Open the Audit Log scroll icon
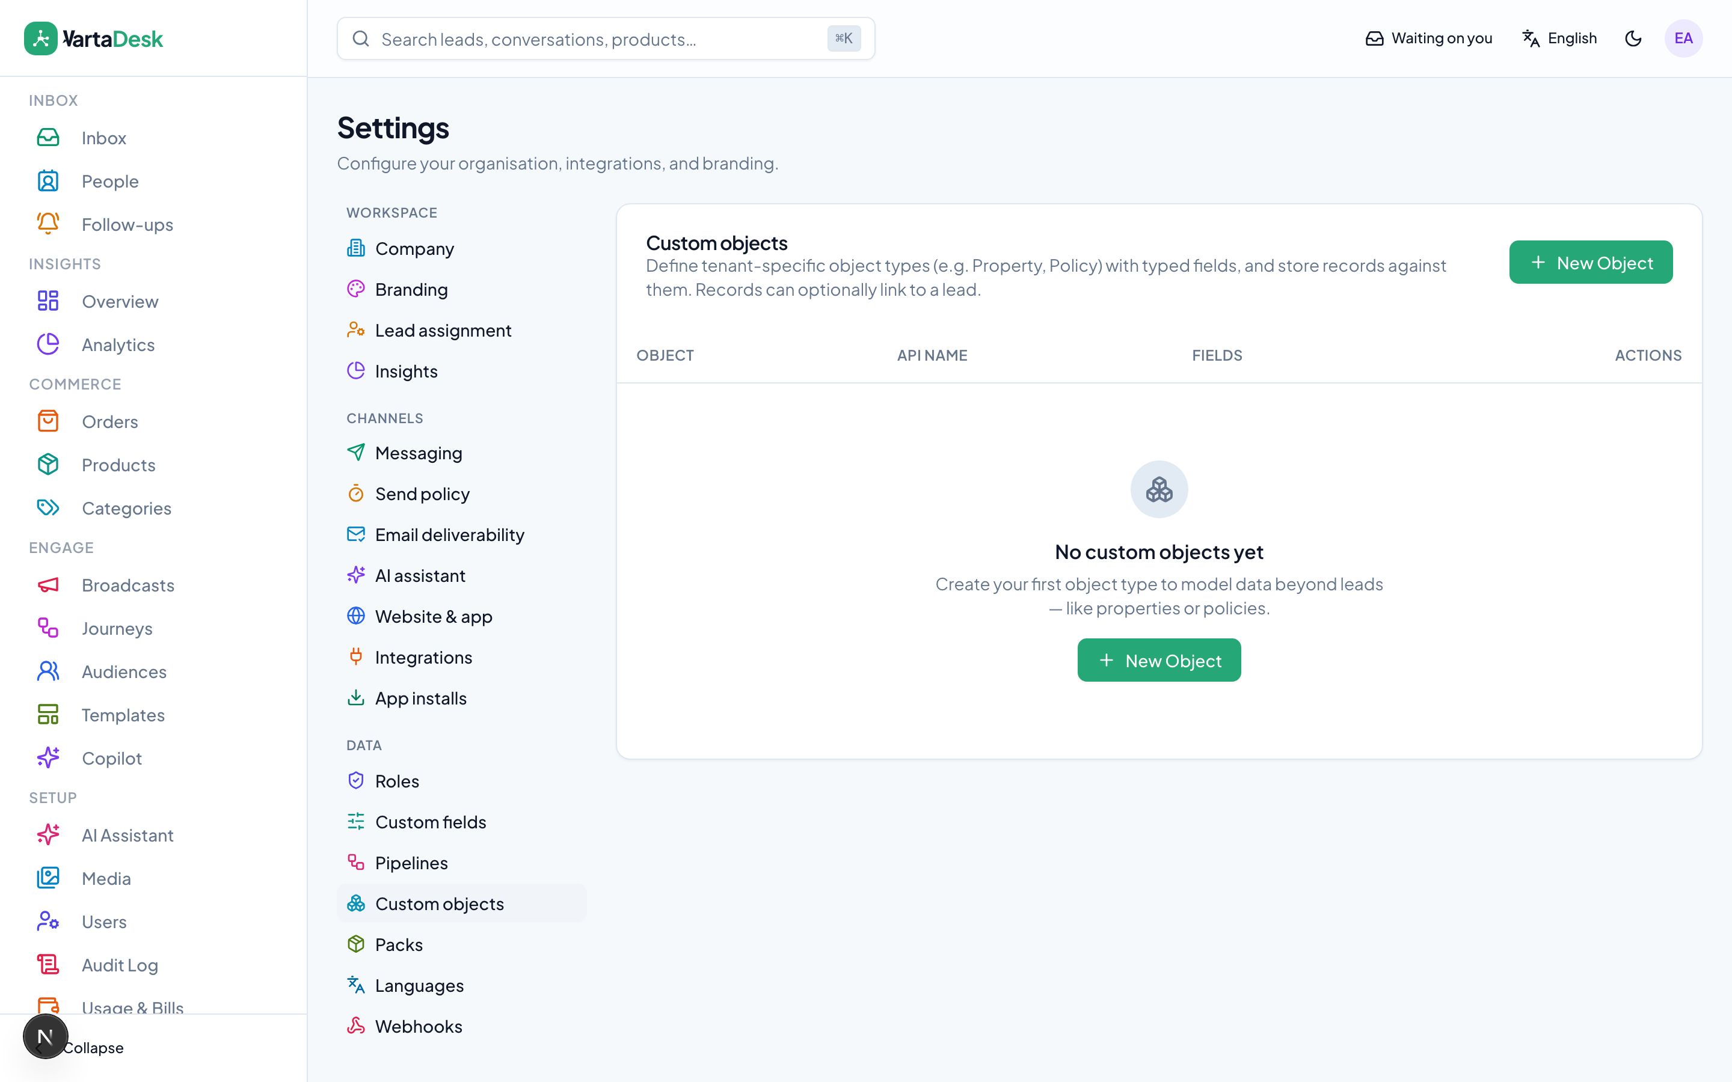Screen dimensions: 1732x1082 [48, 965]
